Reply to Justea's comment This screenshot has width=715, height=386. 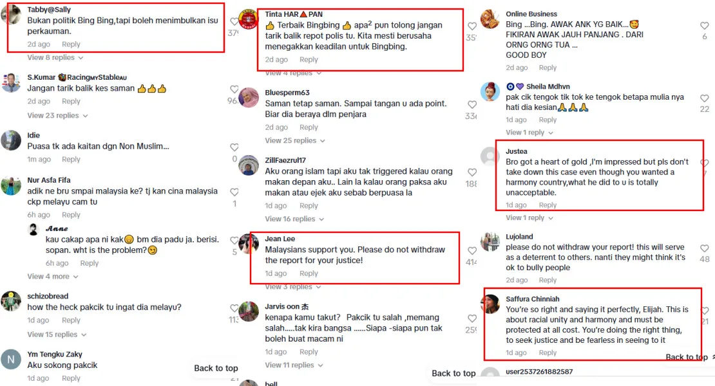(x=548, y=205)
